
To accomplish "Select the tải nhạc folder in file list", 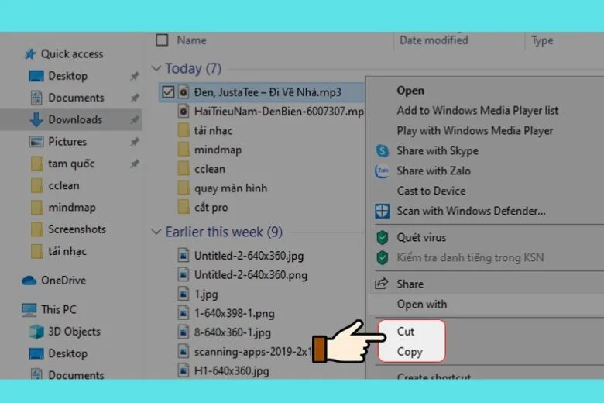I will pyautogui.click(x=213, y=130).
